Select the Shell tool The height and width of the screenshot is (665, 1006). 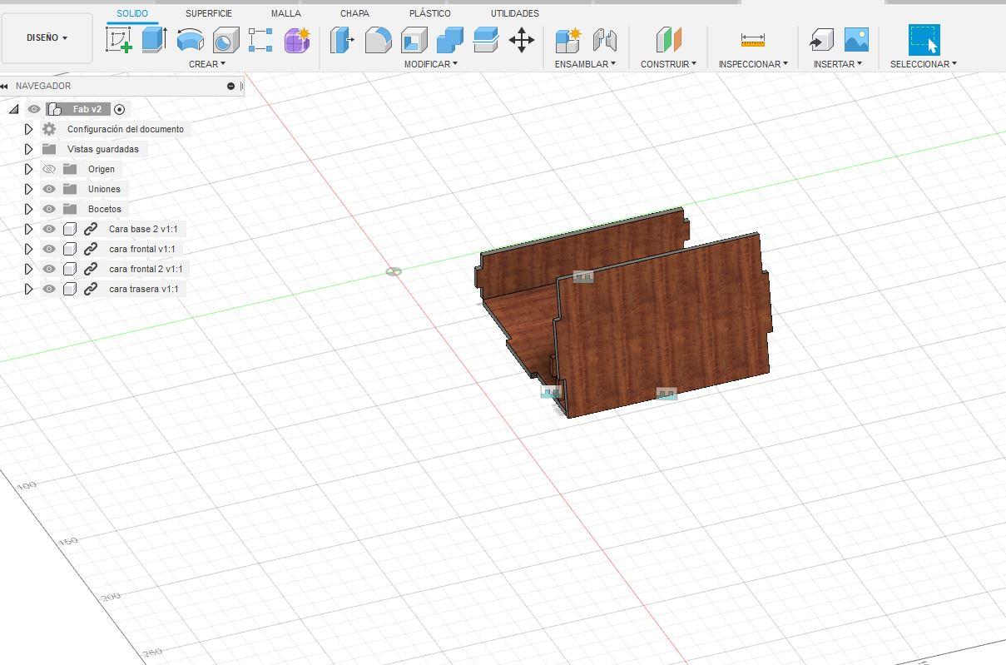point(414,39)
